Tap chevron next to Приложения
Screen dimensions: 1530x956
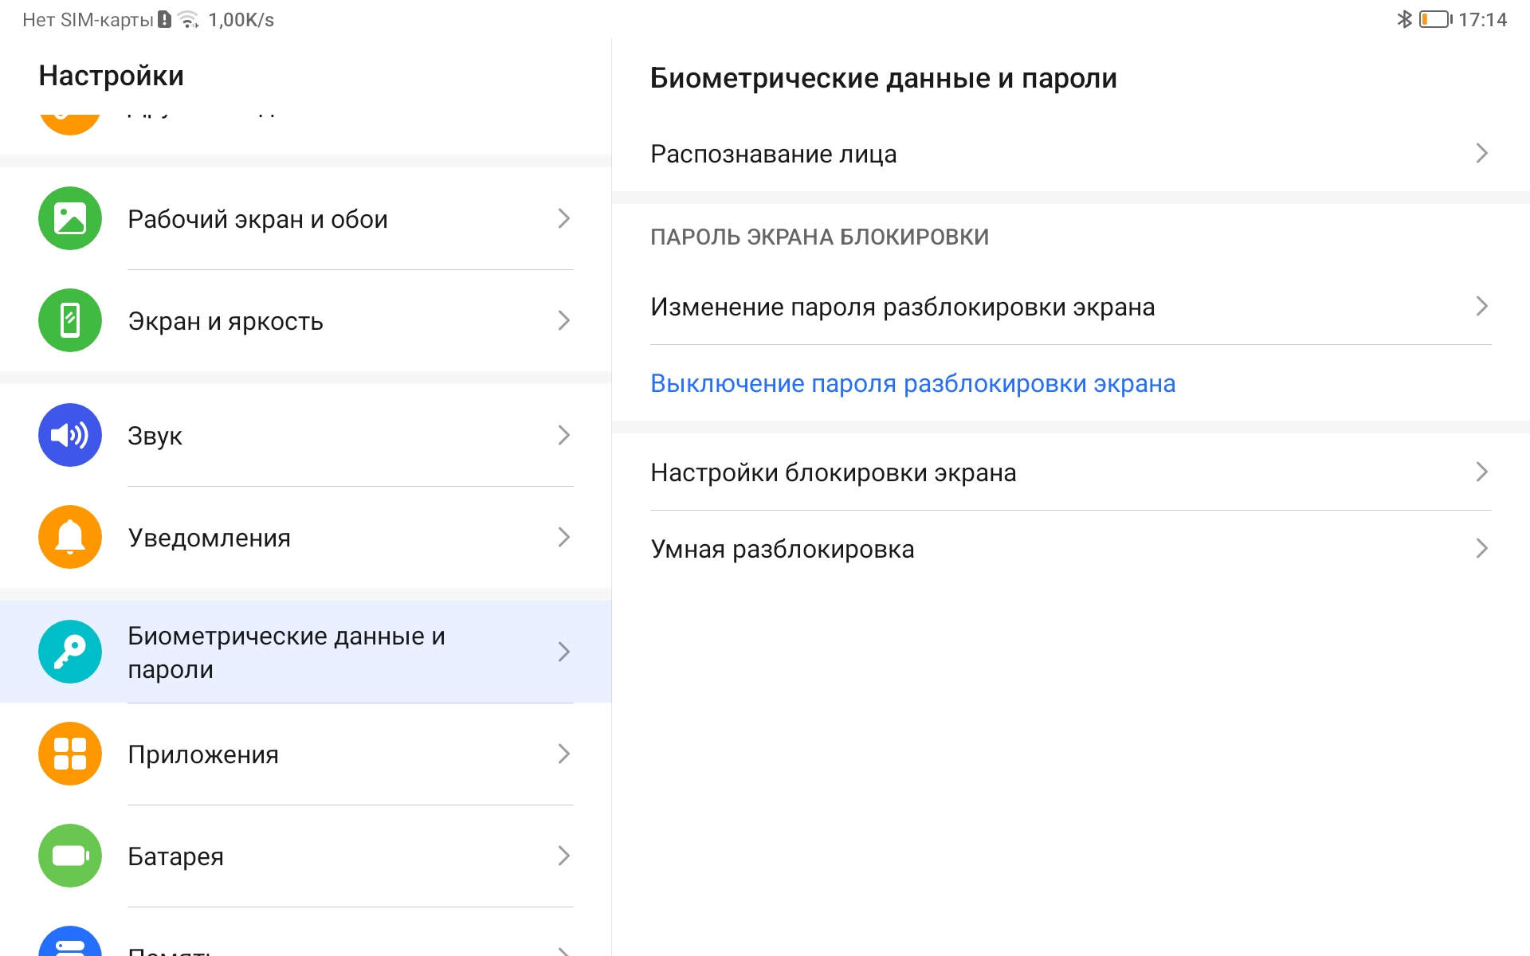coord(564,754)
